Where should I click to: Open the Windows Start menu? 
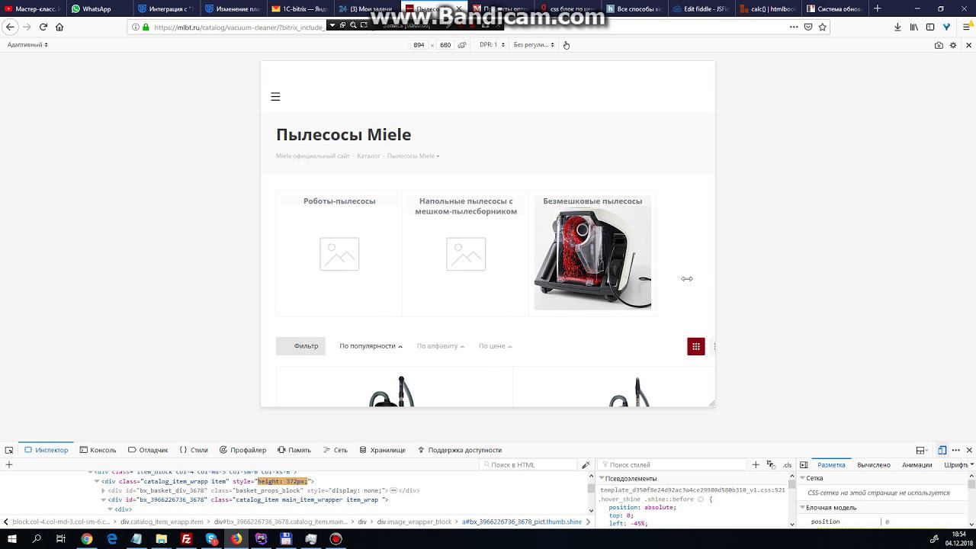[x=14, y=539]
